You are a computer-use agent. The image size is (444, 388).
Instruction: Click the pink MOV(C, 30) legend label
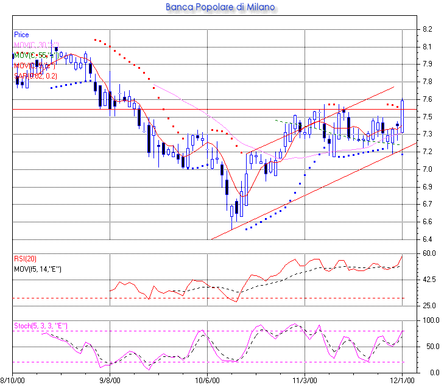37,45
